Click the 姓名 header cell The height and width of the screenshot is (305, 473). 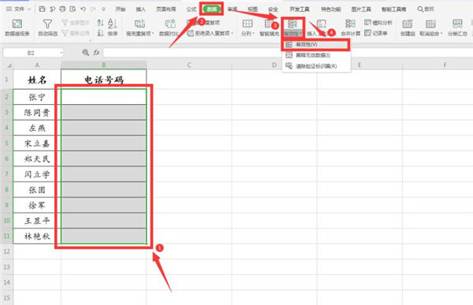click(37, 80)
